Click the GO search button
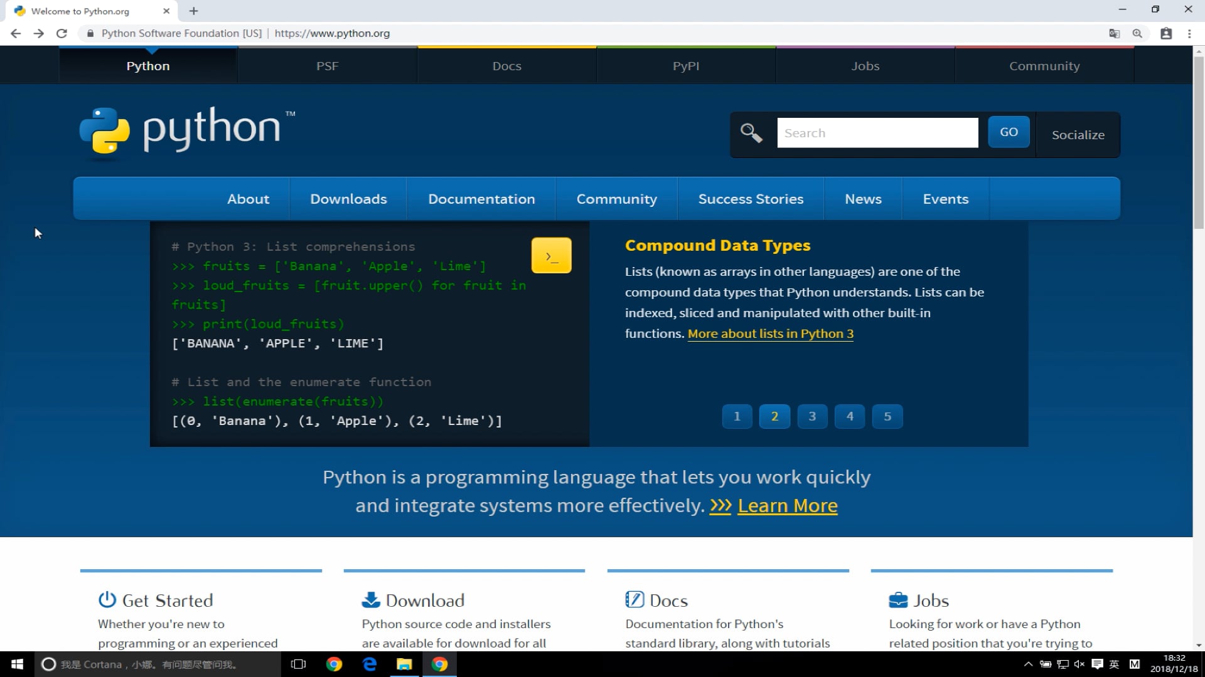Viewport: 1205px width, 677px height. pyautogui.click(x=1008, y=132)
